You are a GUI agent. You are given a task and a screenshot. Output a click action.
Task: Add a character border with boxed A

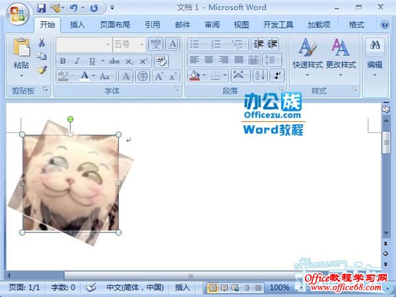click(x=173, y=44)
